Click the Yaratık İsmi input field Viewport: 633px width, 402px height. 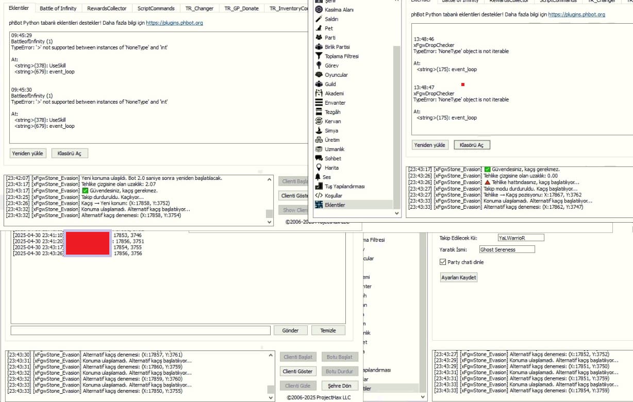[507, 249]
